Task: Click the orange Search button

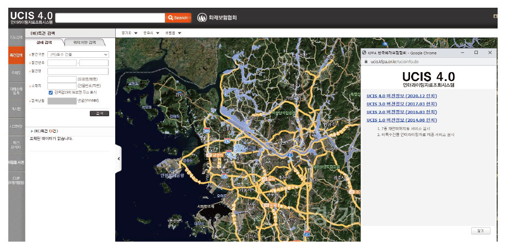Action: pos(178,18)
